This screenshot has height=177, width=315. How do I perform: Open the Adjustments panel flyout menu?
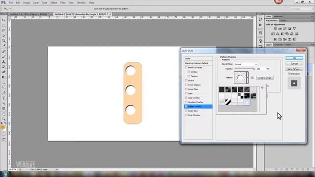(x=313, y=21)
